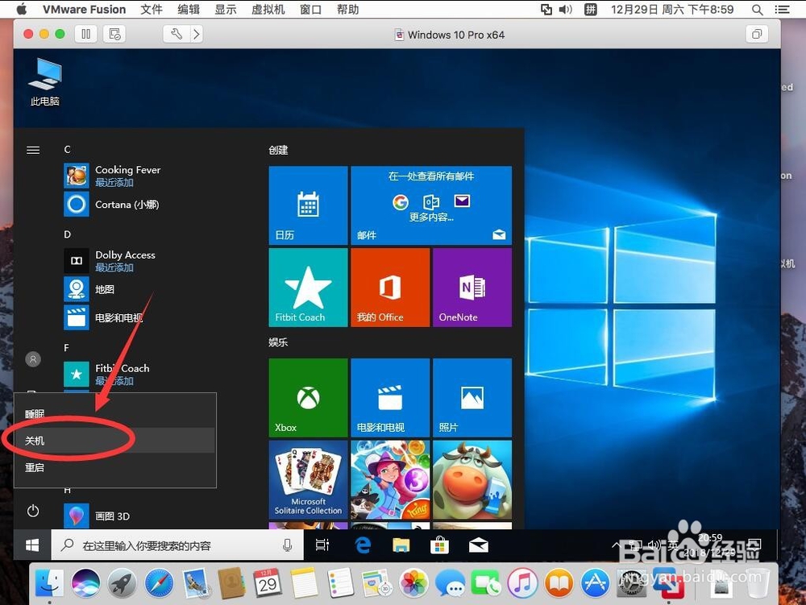Pause the virtual machine in VMware toolbar
This screenshot has width=806, height=605.
pos(86,35)
